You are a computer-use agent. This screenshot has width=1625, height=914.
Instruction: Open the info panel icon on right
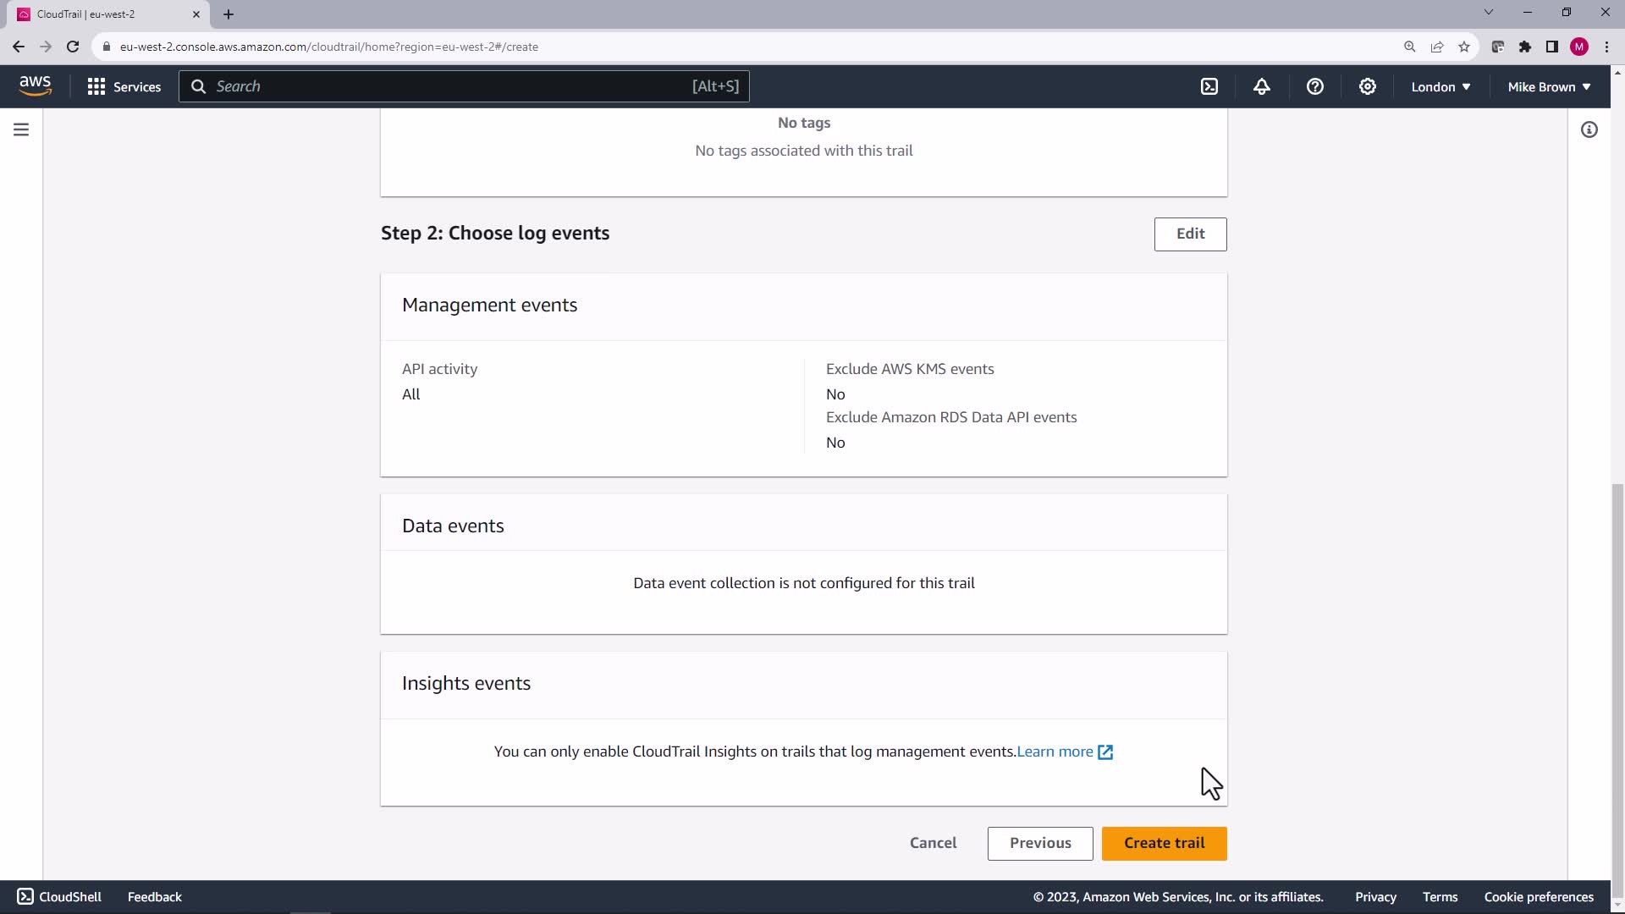(x=1589, y=129)
